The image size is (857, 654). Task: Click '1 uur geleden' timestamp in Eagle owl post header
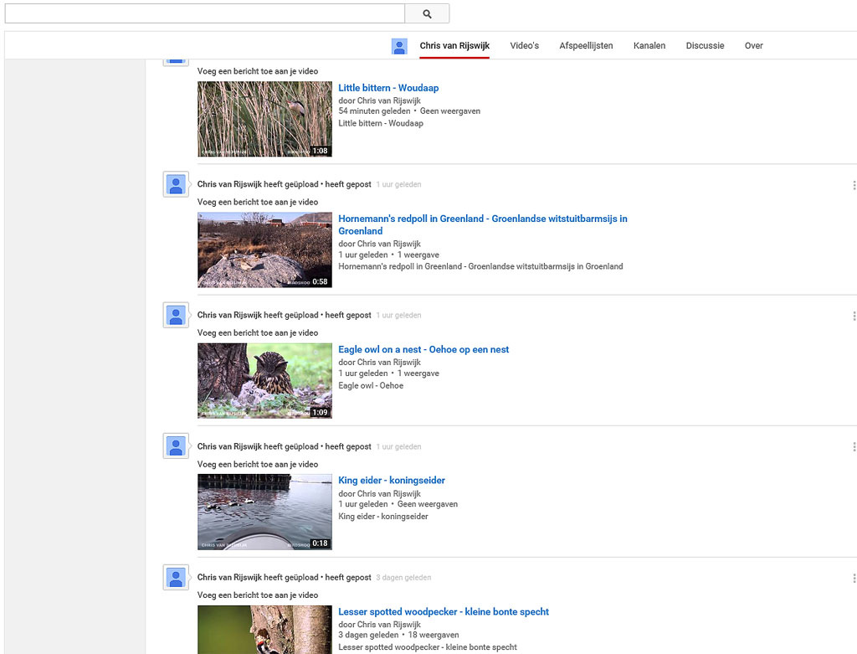pos(398,315)
